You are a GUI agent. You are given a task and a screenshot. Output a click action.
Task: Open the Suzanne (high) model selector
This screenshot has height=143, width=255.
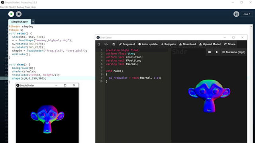[234, 52]
